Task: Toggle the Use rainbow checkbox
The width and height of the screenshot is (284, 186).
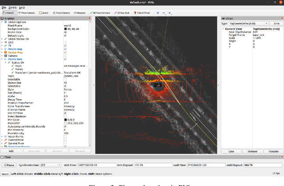Action: (x=66, y=112)
